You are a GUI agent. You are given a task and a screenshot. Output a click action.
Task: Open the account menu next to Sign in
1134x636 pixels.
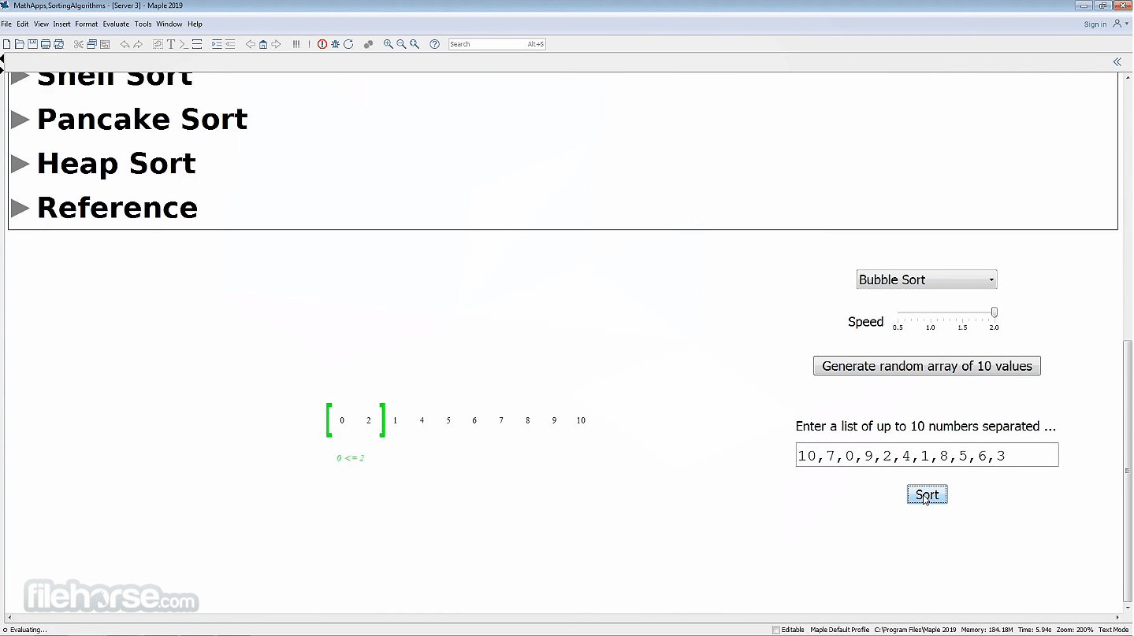[x=1120, y=24]
